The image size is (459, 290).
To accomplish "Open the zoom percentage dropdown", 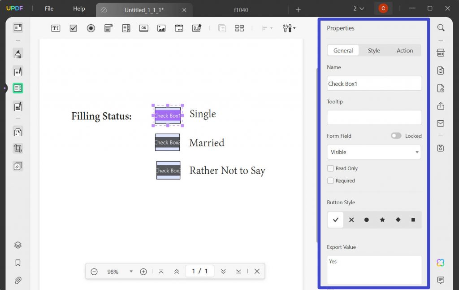I will pos(131,272).
